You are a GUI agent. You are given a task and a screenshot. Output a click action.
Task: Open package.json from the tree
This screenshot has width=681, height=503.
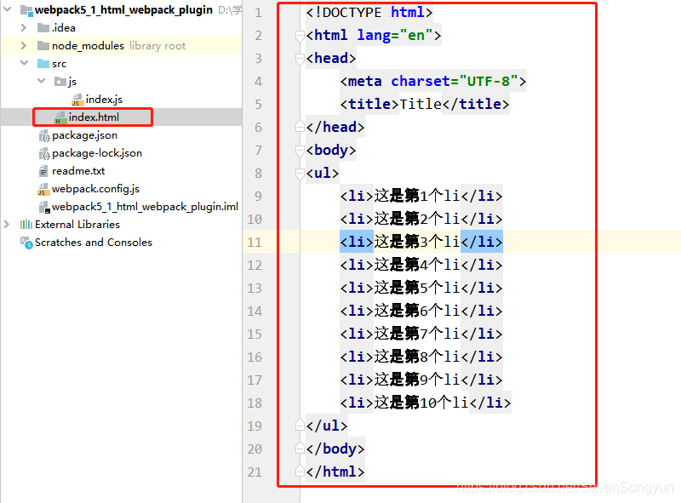coord(84,135)
